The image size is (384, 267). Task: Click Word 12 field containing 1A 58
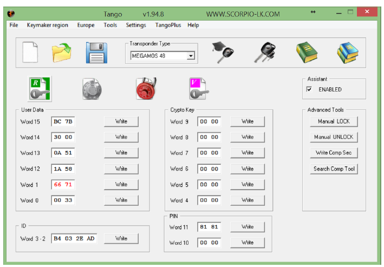[x=63, y=169]
